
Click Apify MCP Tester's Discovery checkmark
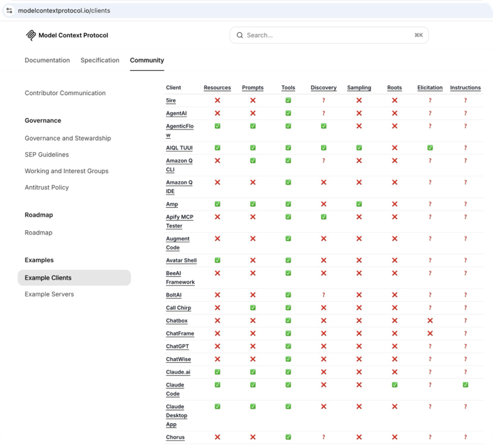point(323,217)
